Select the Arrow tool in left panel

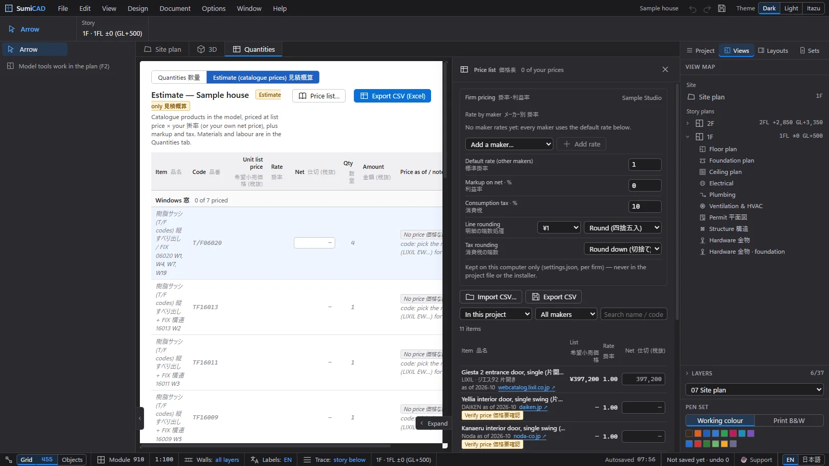[35, 49]
